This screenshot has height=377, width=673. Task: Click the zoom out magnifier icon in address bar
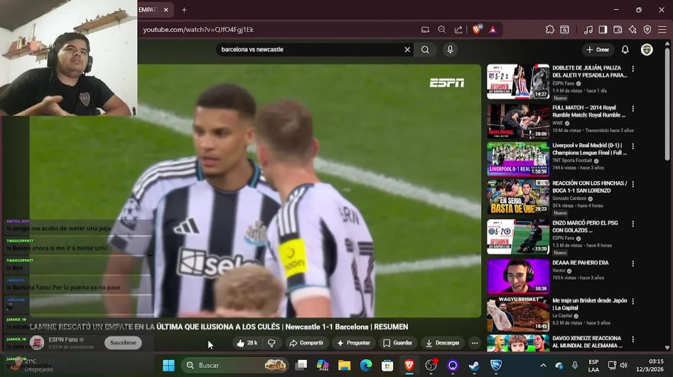click(x=442, y=30)
